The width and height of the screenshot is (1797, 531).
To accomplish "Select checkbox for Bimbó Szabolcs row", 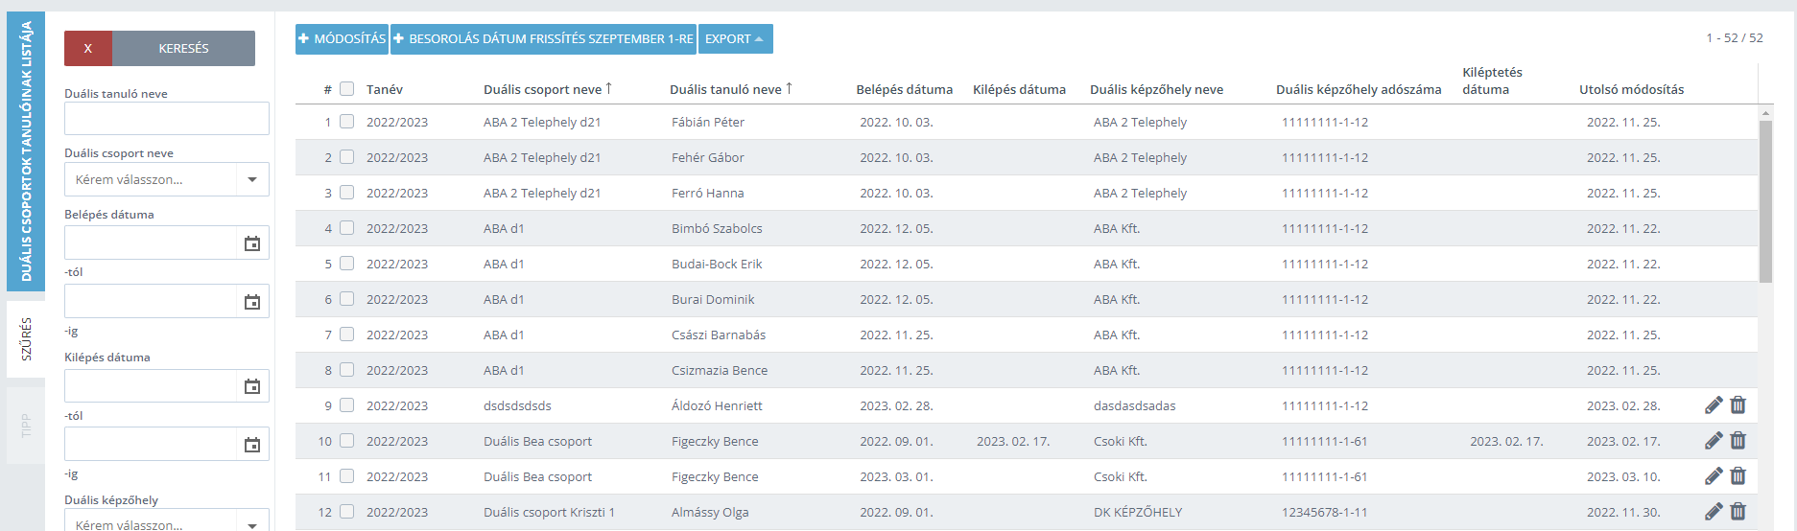I will [347, 228].
